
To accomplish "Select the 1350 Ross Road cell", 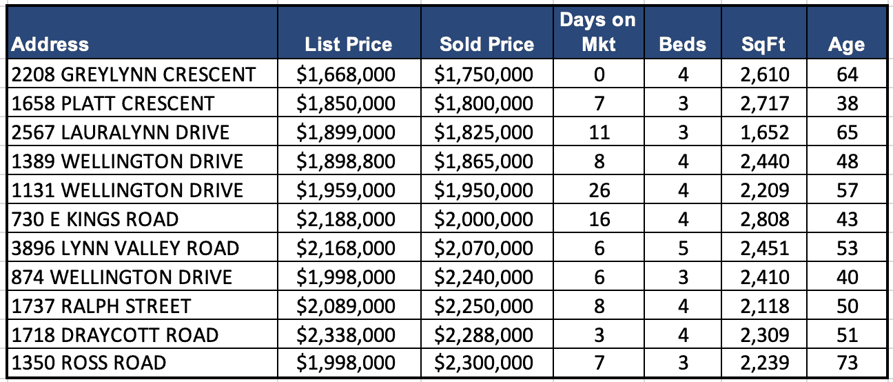I will pyautogui.click(x=89, y=363).
